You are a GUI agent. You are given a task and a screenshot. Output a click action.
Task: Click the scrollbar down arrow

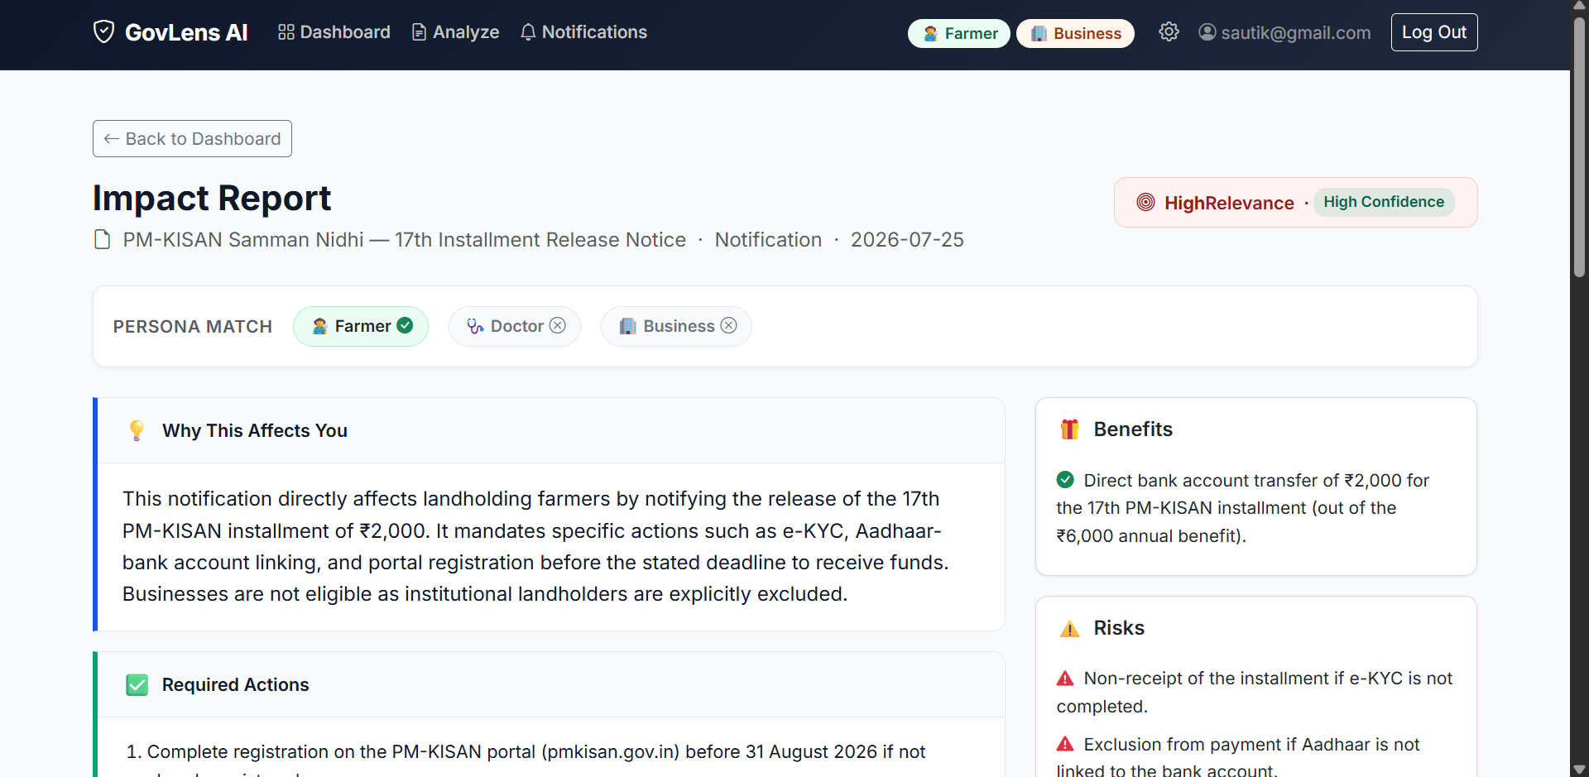(1580, 770)
